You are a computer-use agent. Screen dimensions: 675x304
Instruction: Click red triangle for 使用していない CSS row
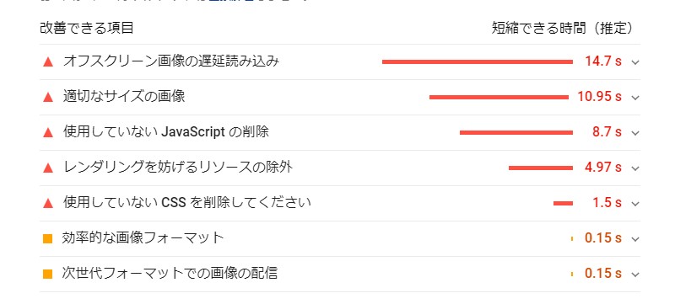(48, 204)
